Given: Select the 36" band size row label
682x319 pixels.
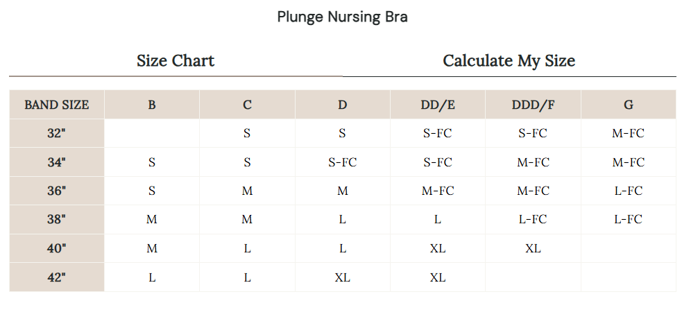Looking at the screenshot, I should coord(57,191).
